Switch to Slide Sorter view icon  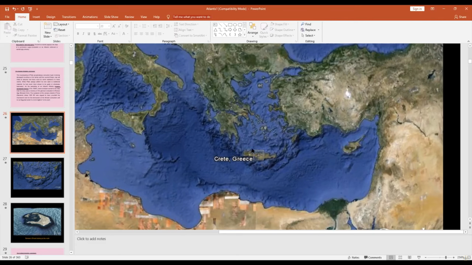400,257
